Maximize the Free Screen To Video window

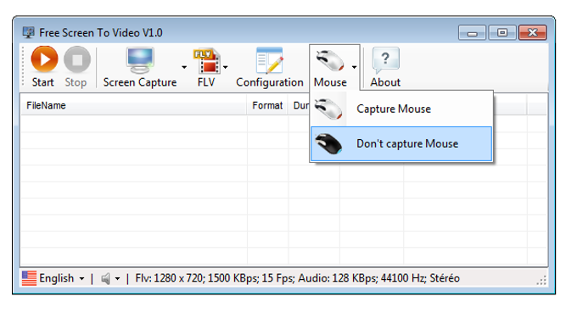(x=502, y=33)
